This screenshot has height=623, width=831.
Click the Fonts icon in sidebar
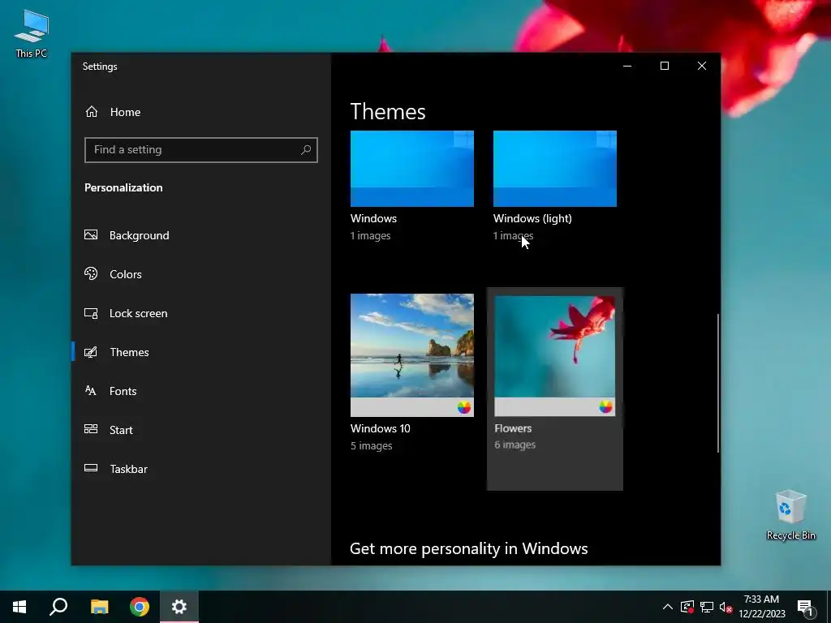pyautogui.click(x=91, y=391)
